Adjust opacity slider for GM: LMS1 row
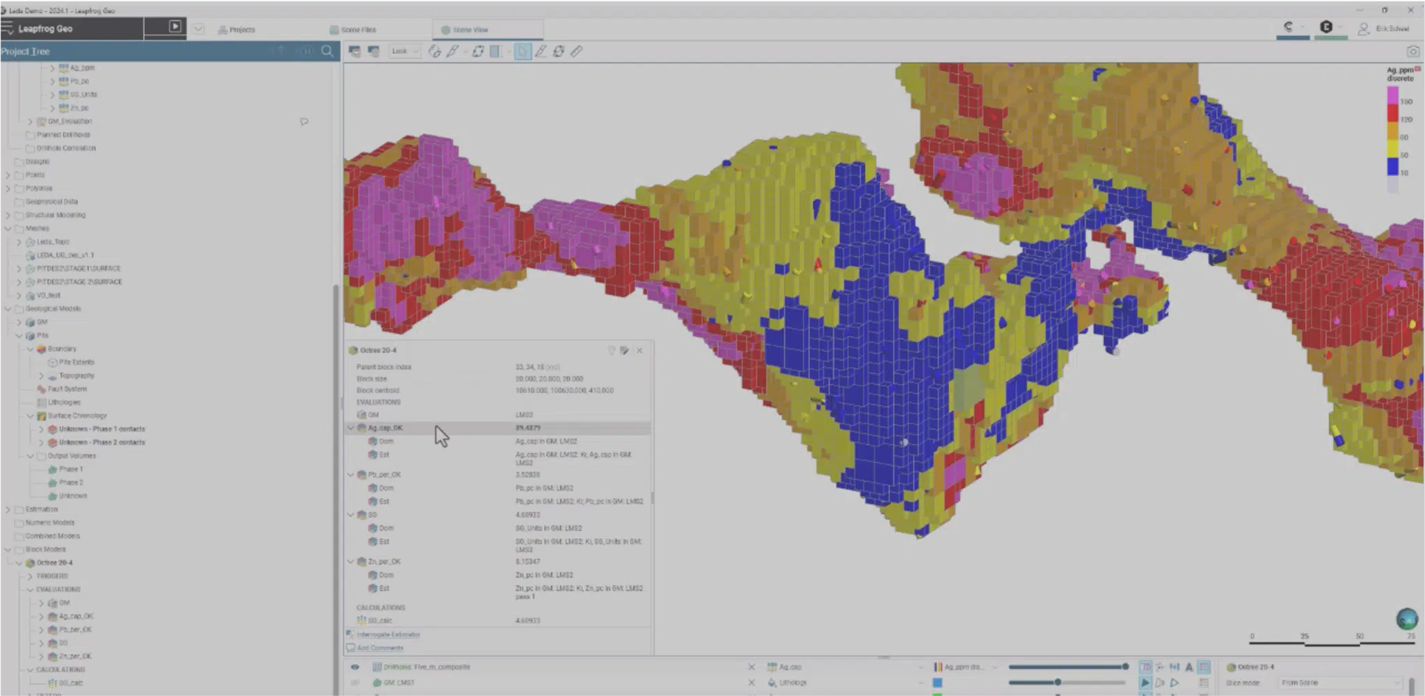Image resolution: width=1425 pixels, height=696 pixels. click(x=1068, y=683)
